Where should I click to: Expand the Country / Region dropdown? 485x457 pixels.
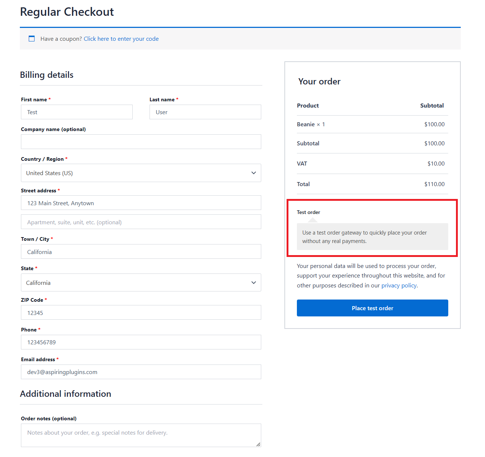pyautogui.click(x=141, y=173)
